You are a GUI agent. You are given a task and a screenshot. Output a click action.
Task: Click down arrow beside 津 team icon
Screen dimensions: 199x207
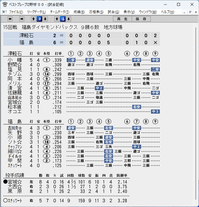(45, 19)
